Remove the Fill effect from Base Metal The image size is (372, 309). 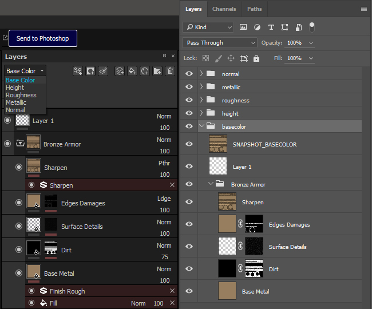tap(172, 303)
